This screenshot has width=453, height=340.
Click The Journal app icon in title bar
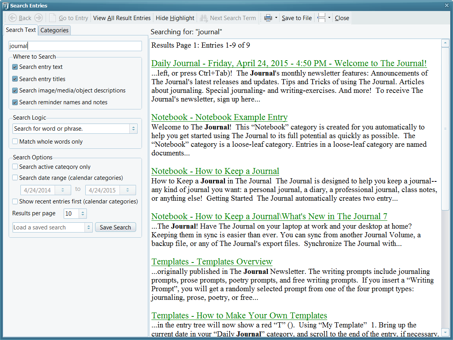point(6,6)
